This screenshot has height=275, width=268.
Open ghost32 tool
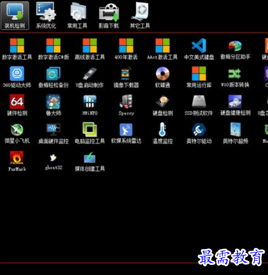pyautogui.click(x=54, y=161)
